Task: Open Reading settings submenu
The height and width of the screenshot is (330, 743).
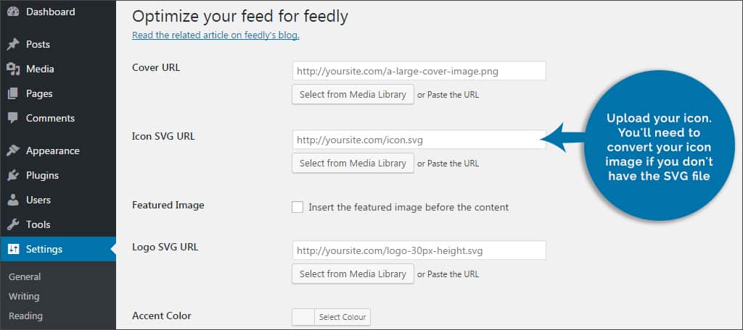Action: pyautogui.click(x=25, y=316)
